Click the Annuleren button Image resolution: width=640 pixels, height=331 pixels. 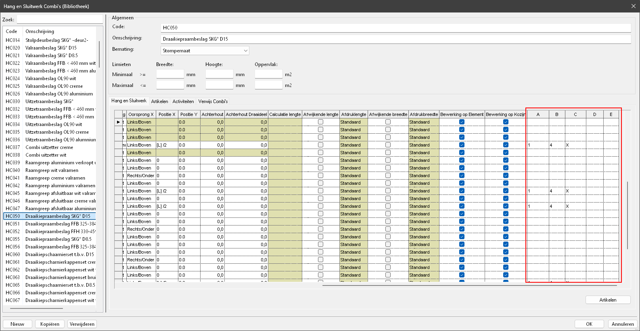pyautogui.click(x=623, y=324)
